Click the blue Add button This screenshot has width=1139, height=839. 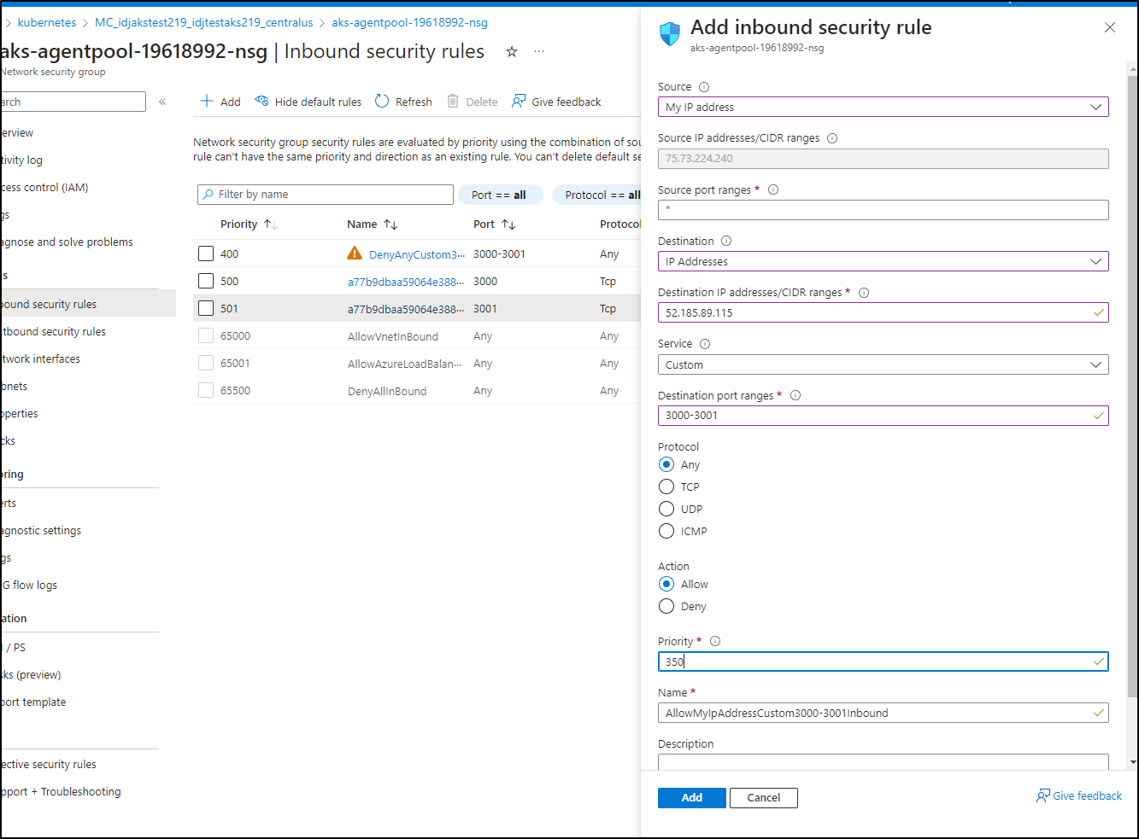point(692,797)
